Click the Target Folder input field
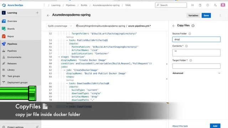 tap(196, 66)
